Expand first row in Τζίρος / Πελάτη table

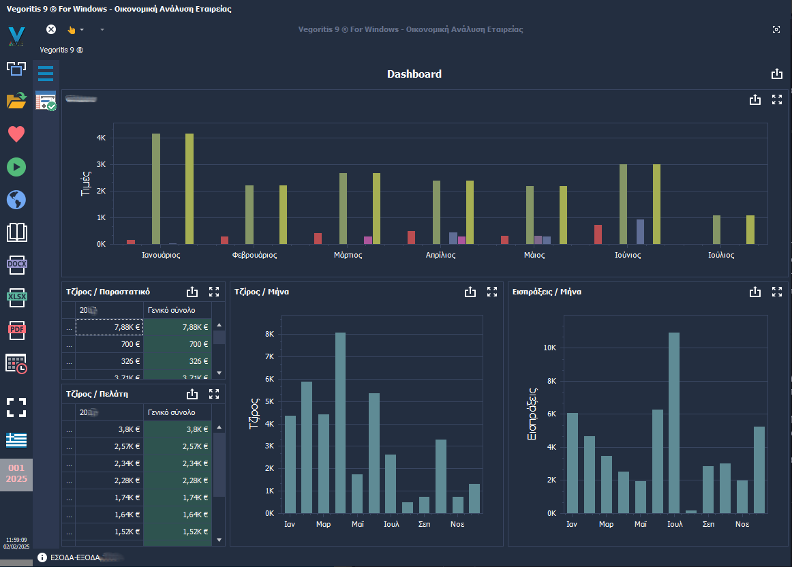click(x=68, y=430)
